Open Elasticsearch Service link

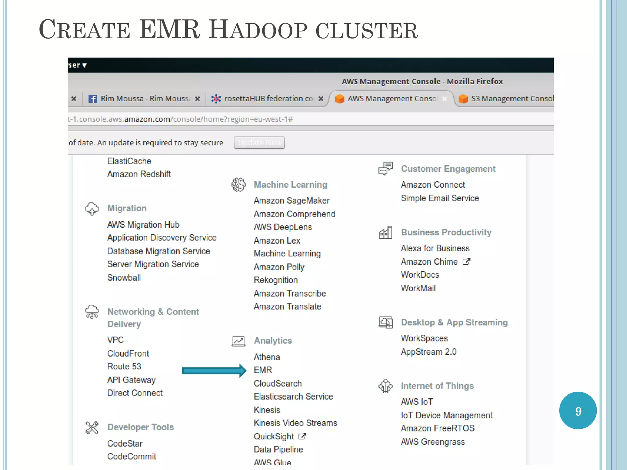[x=293, y=397]
